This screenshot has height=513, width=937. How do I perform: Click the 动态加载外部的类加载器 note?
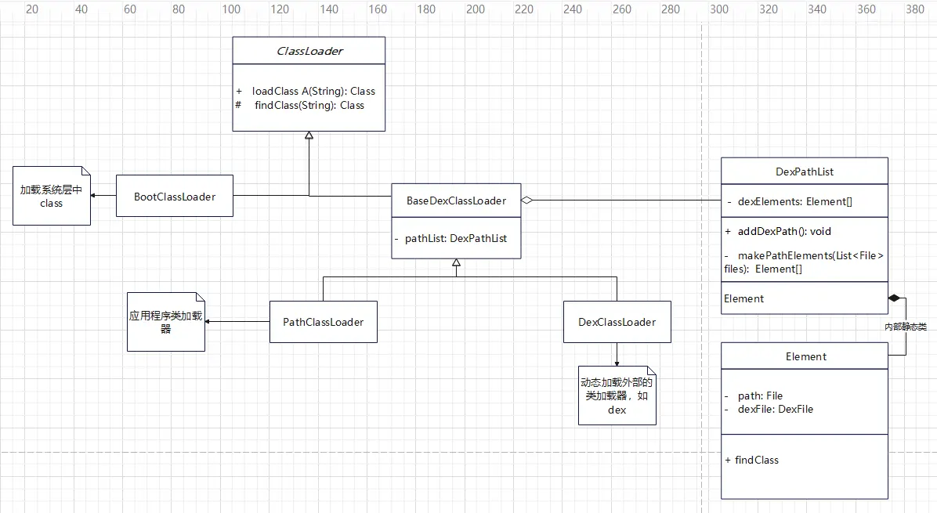[x=617, y=396]
